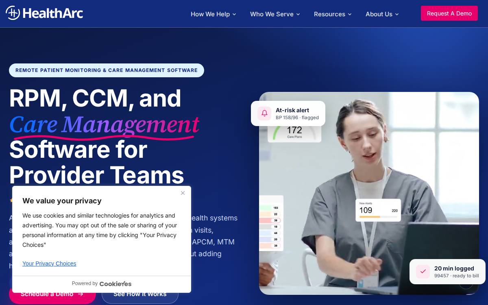Click the 'At-risk alert' card text
The width and height of the screenshot is (488, 305).
pos(292,110)
